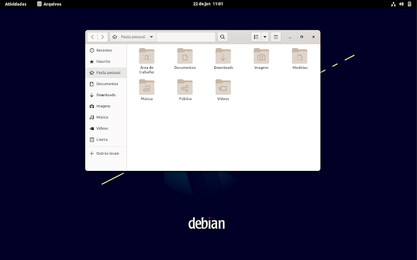Go back with the left arrow button
Screen dimensions: 417x260
point(93,37)
